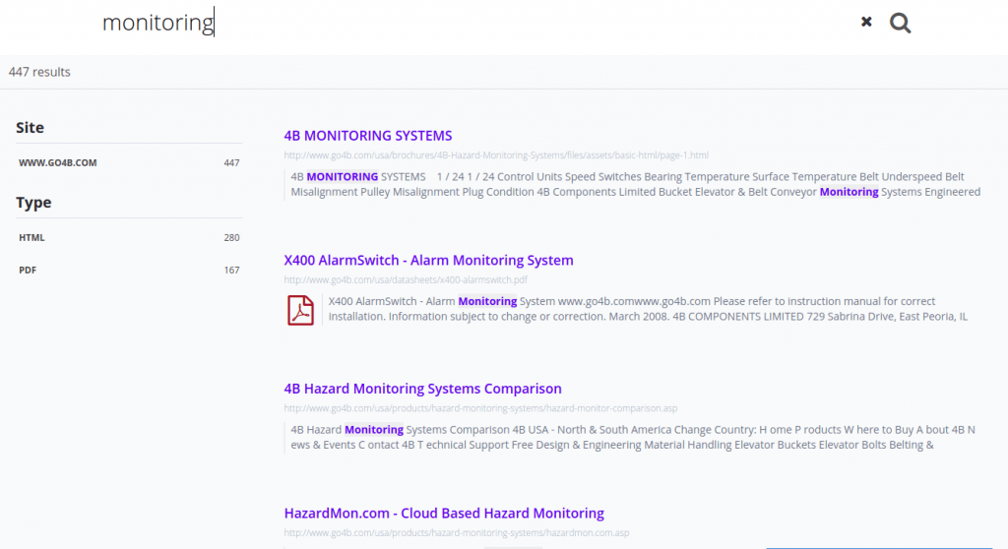1008x549 pixels.
Task: Click the 280 count next to HTML
Action: point(231,237)
